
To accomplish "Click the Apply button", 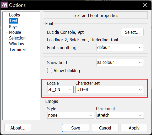I will tap(134, 128).
